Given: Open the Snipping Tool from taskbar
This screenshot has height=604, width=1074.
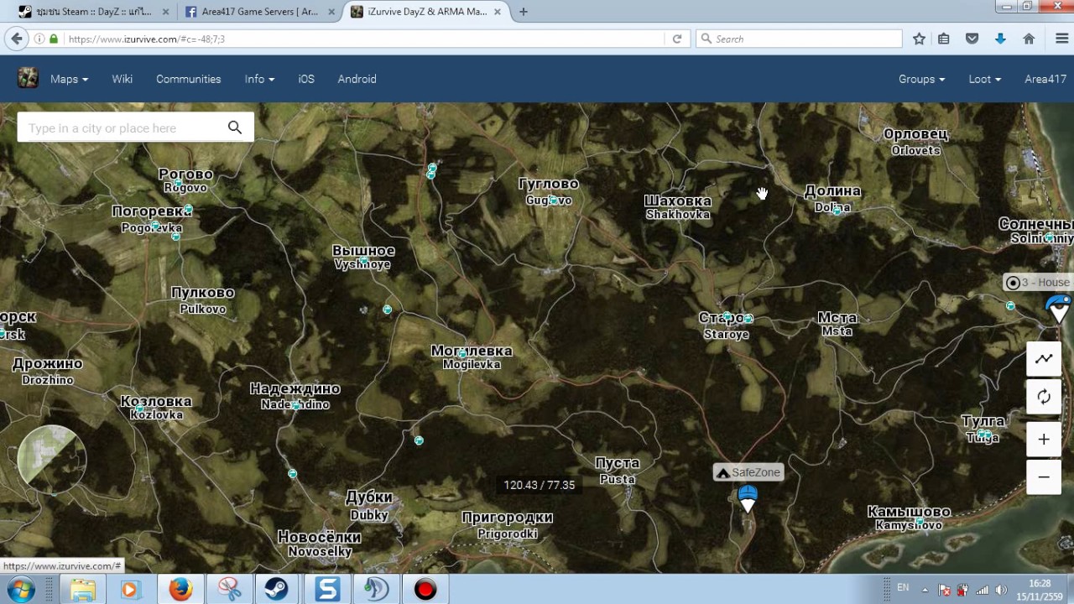Looking at the screenshot, I should click(229, 590).
